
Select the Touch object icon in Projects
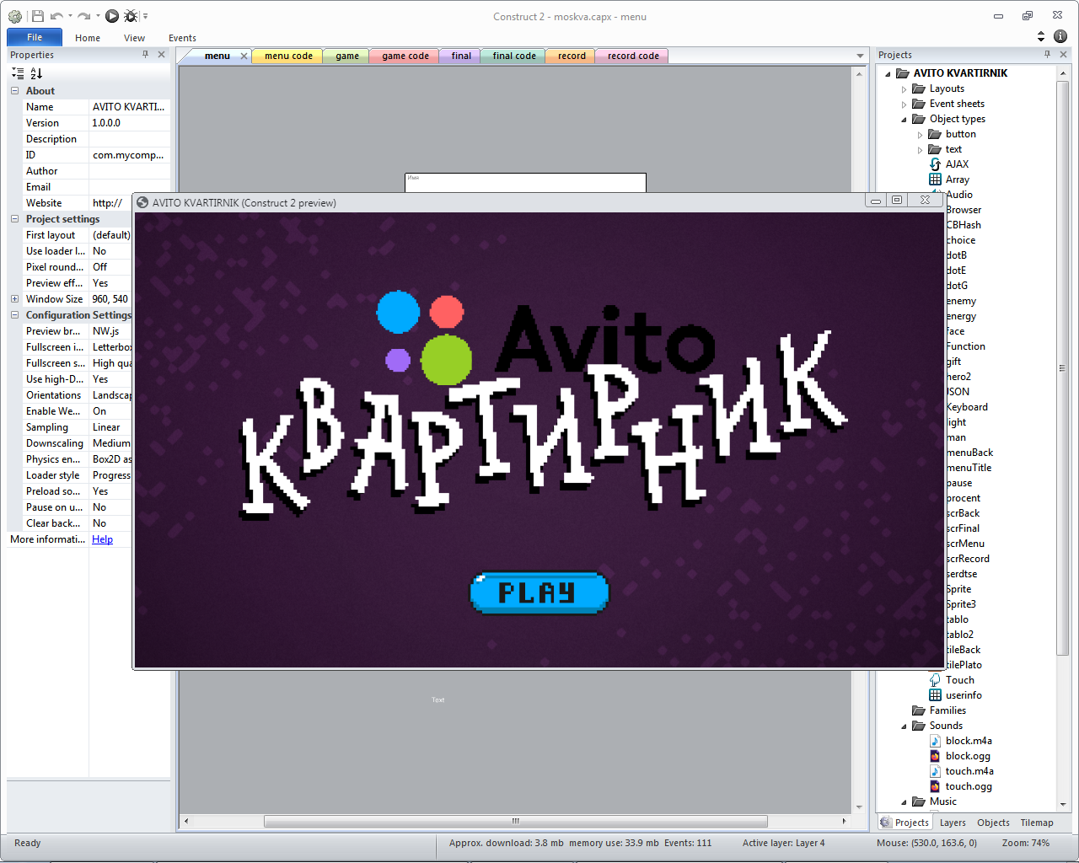click(935, 680)
